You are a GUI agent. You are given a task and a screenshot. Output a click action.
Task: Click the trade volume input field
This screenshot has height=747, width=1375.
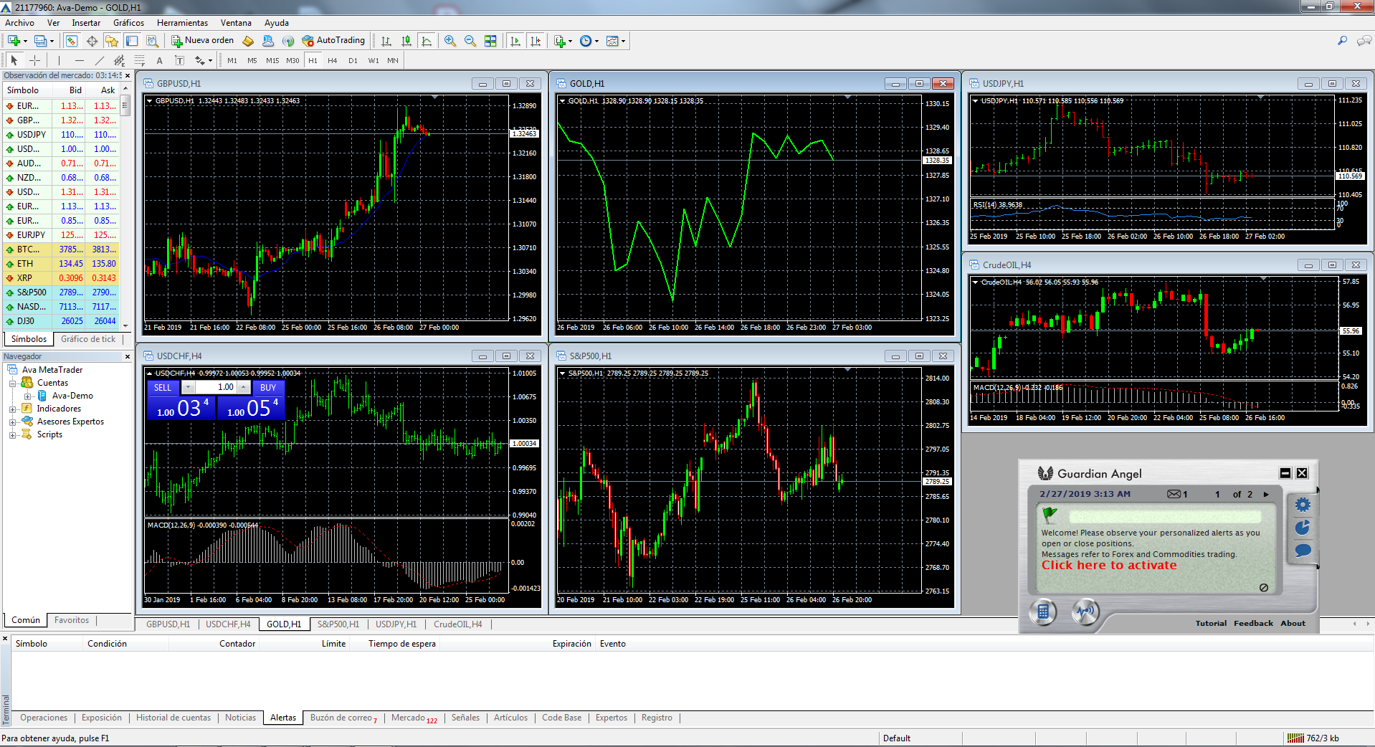click(217, 388)
